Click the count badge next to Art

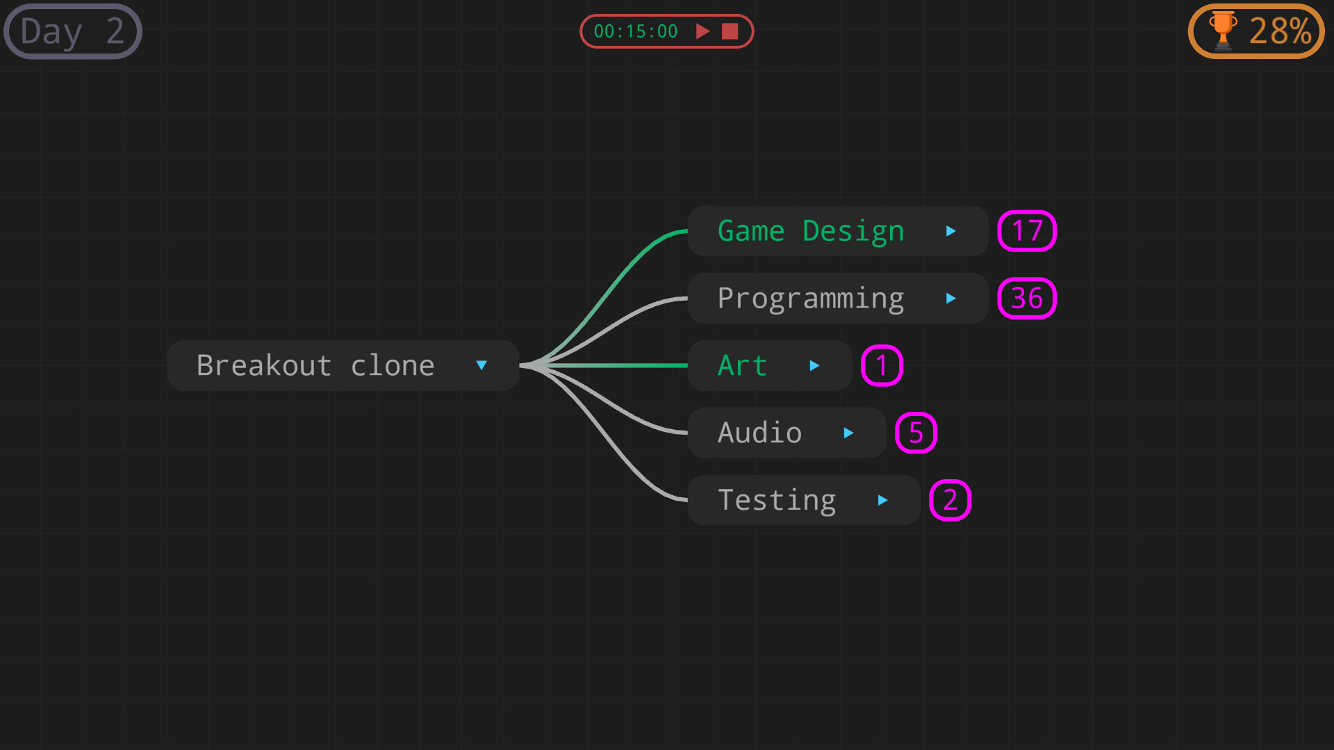[881, 365]
